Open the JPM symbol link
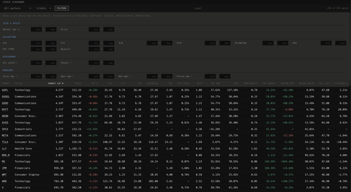 point(4,168)
